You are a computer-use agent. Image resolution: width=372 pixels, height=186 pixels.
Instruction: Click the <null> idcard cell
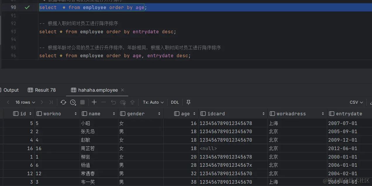coord(233,148)
